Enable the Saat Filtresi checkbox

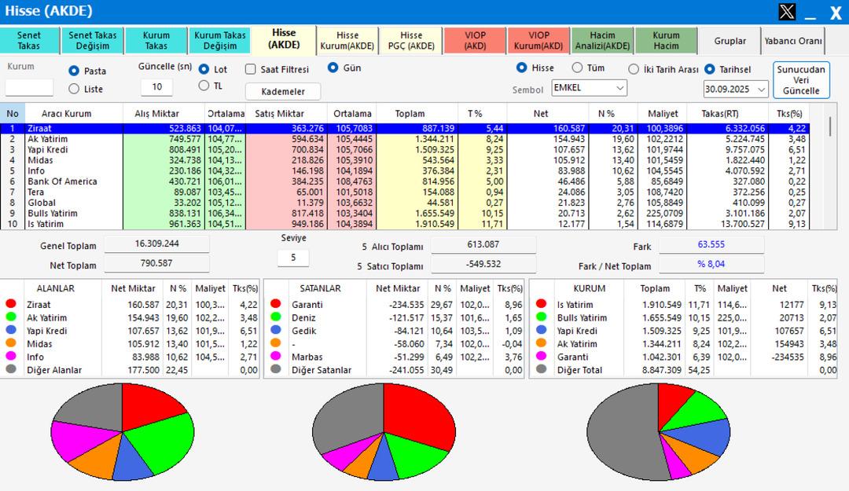tap(251, 69)
